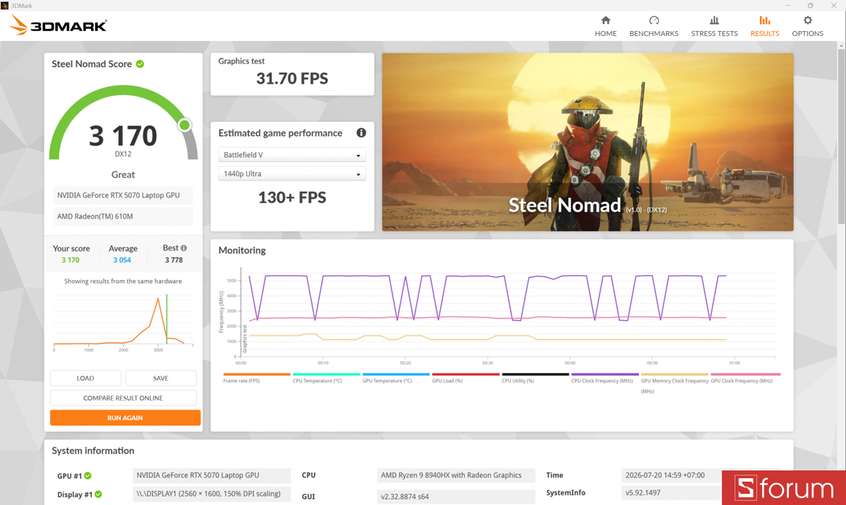Click the 31.70 FPS graphics test result

pos(292,78)
